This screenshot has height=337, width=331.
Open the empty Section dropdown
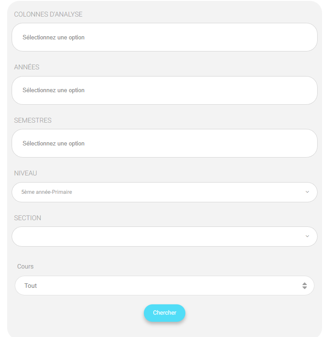coord(164,236)
